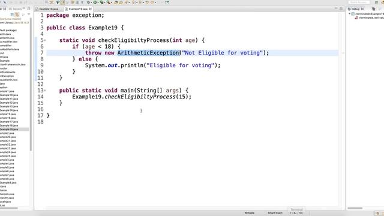384x216 pixels.
Task: Close the Debug view tab
Action: point(362,9)
